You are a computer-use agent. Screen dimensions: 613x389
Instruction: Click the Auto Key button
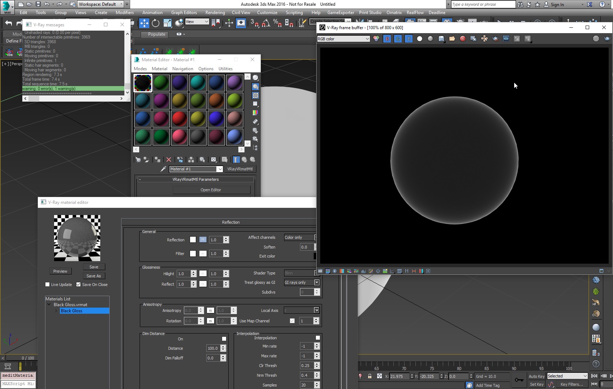click(537, 376)
